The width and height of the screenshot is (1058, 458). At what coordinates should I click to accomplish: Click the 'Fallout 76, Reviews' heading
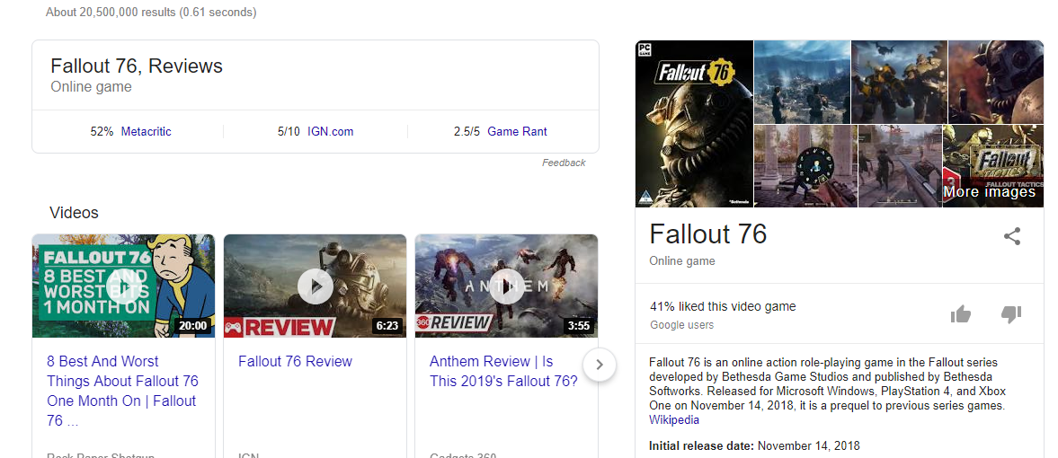click(137, 66)
